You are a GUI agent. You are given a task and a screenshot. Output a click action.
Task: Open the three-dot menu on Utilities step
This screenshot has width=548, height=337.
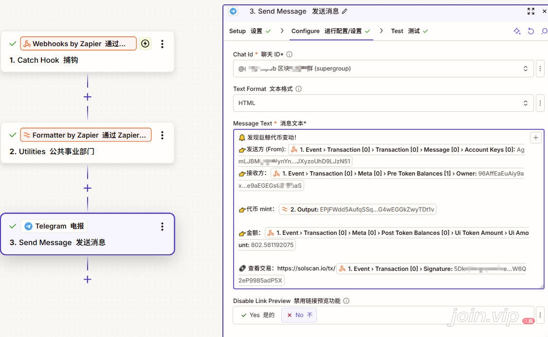(x=162, y=136)
